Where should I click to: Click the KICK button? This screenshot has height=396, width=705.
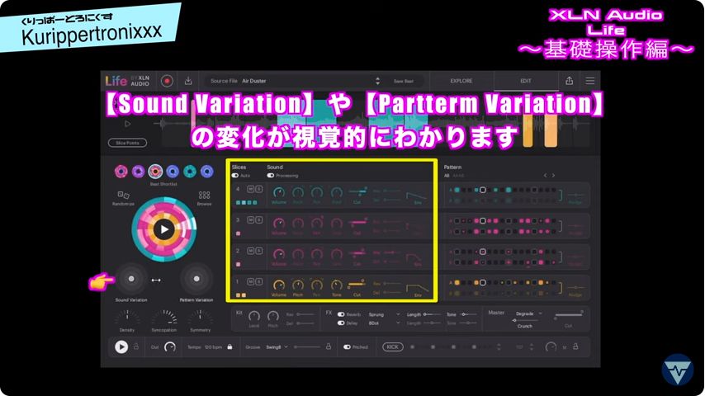392,347
